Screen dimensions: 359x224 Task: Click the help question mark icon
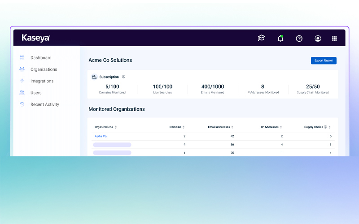pos(299,39)
